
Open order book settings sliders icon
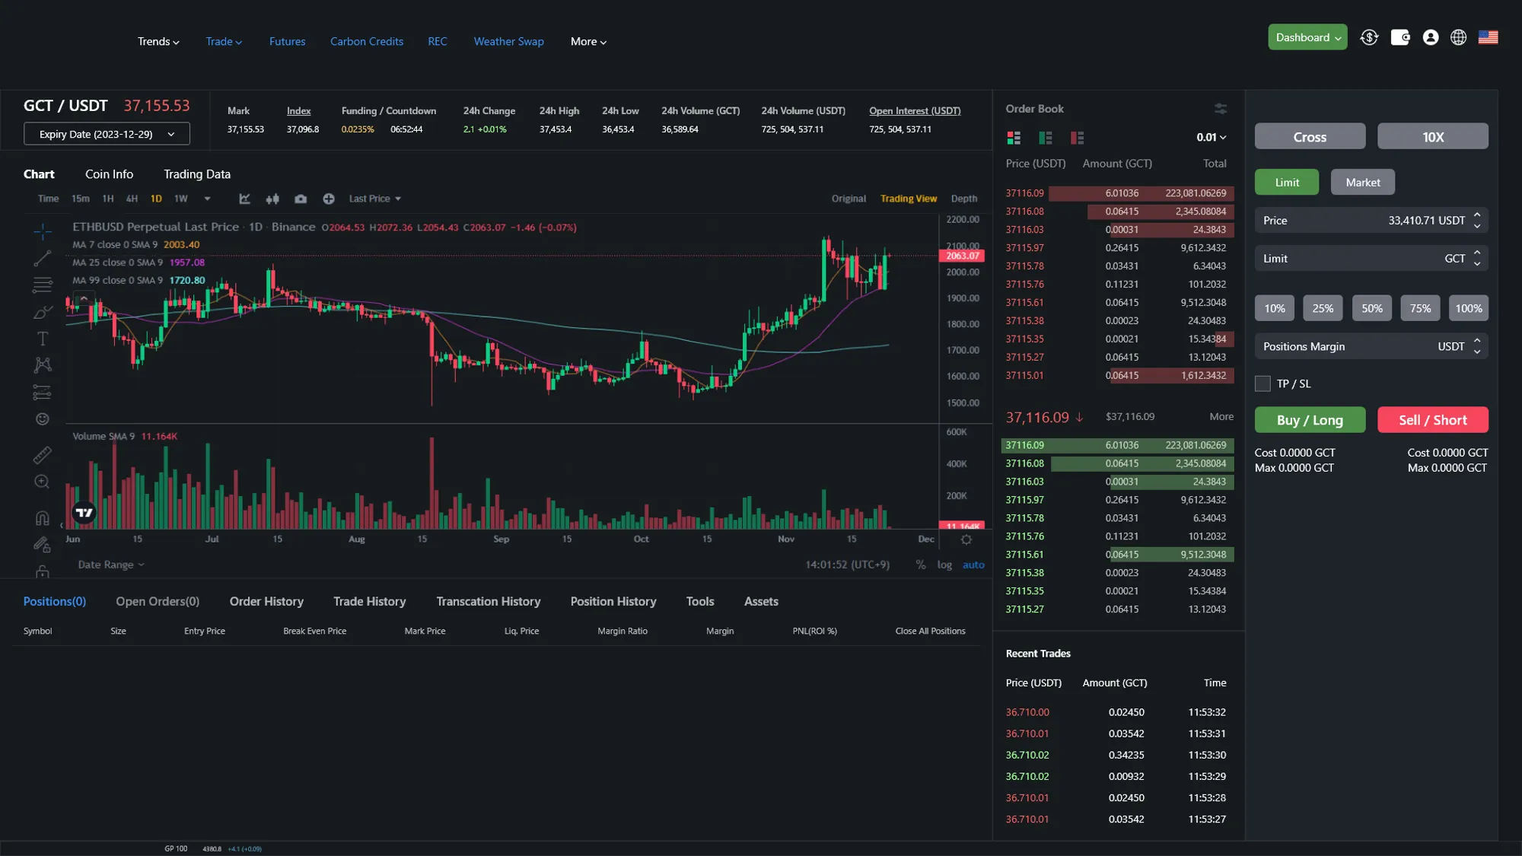pyautogui.click(x=1221, y=109)
